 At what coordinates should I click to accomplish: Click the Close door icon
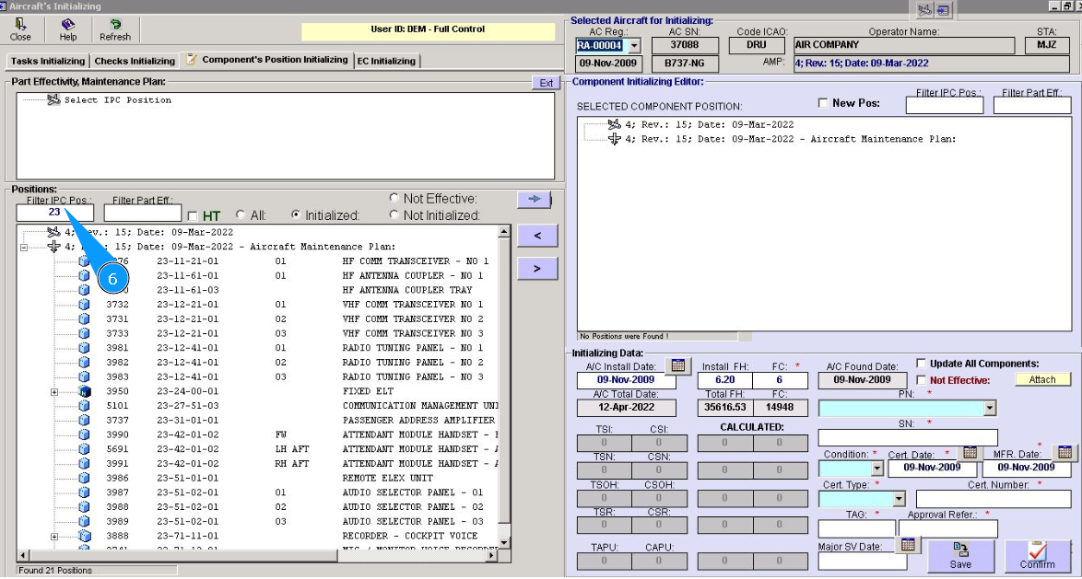(x=20, y=25)
